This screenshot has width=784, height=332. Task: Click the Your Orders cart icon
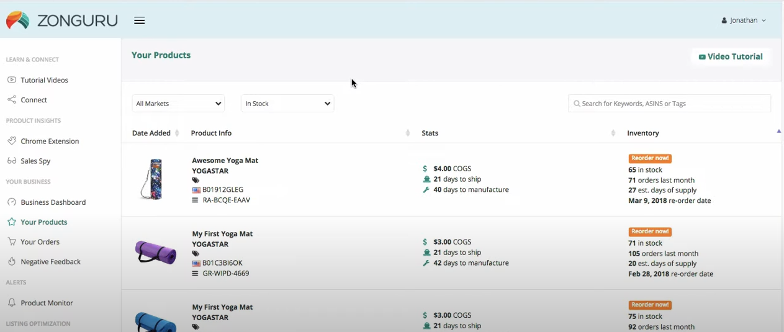click(12, 242)
